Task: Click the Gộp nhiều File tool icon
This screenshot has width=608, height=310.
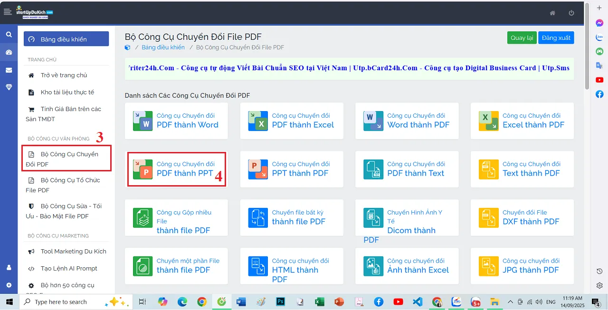Action: pos(142,218)
